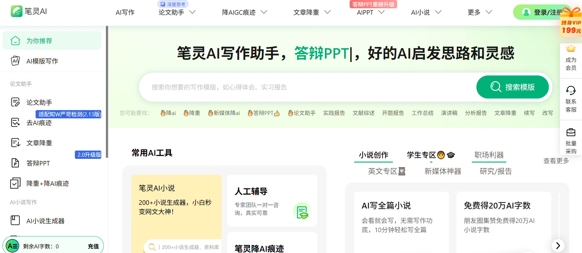This screenshot has width=582, height=253.
Task: Click the 答辩PPT重磅升级 red badge
Action: tap(373, 4)
